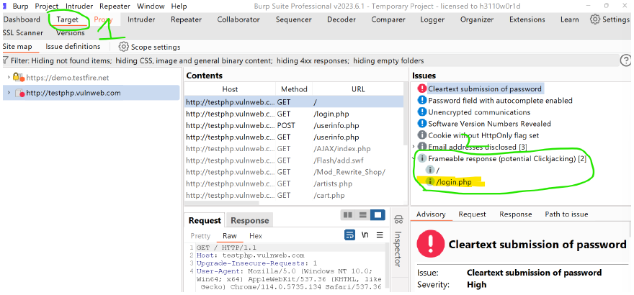
Task: Click the Unencrypted communications issue icon
Action: point(422,112)
